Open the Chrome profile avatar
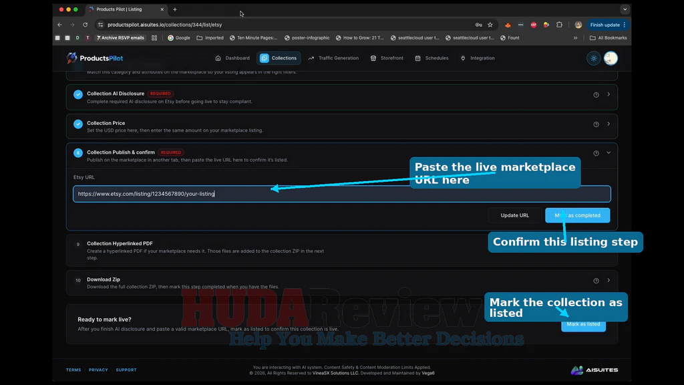Image resolution: width=684 pixels, height=385 pixels. point(578,25)
